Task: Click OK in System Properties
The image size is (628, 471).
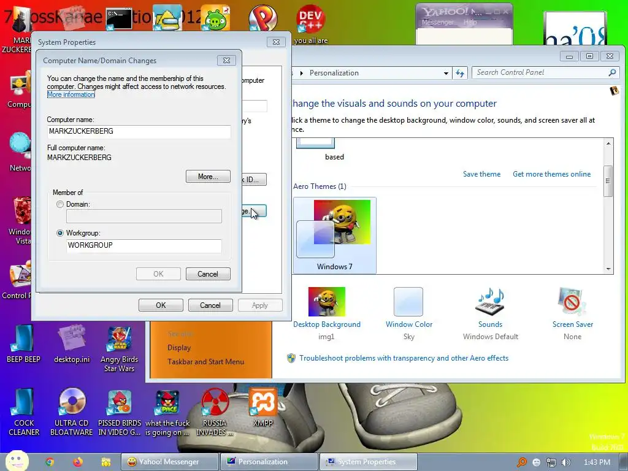Action: [x=161, y=305]
